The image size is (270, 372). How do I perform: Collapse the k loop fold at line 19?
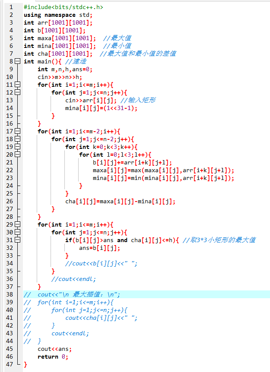(17, 147)
